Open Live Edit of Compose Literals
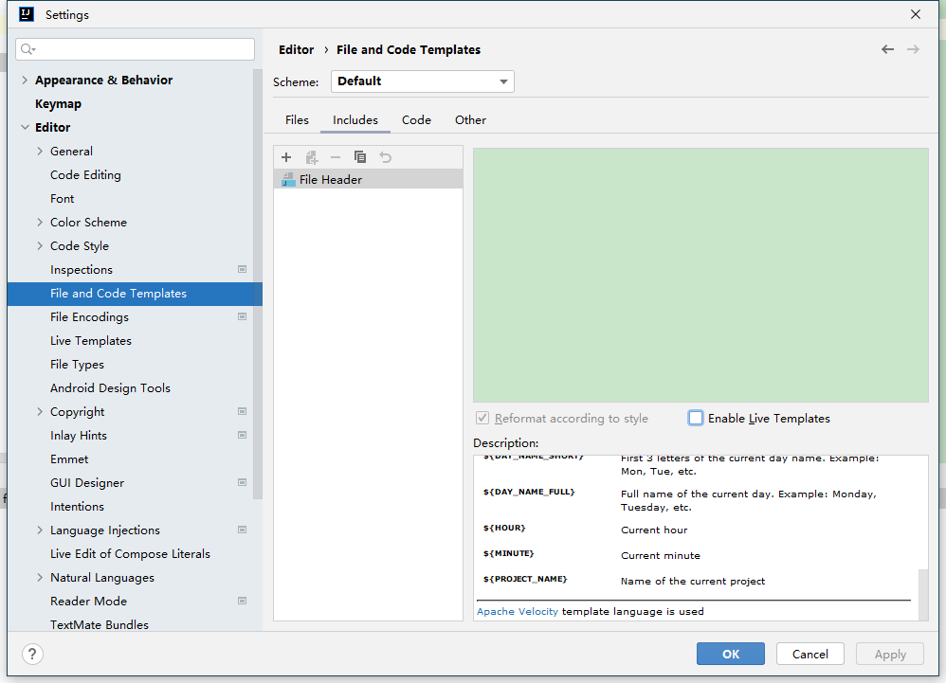Image resolution: width=946 pixels, height=683 pixels. 130,553
